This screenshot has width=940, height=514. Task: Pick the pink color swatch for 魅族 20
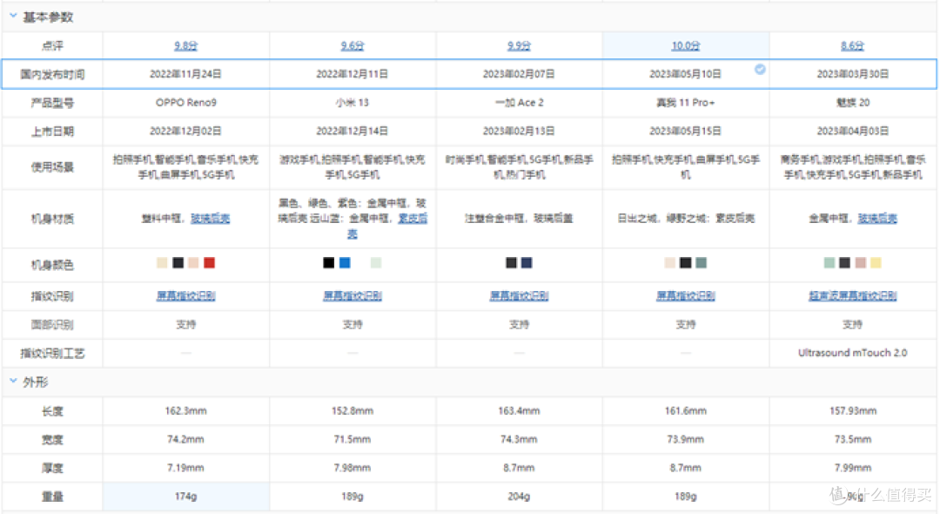click(860, 263)
